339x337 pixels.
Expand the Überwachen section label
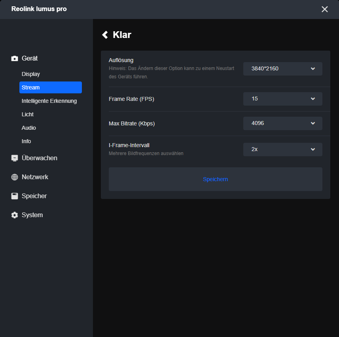pyautogui.click(x=40, y=158)
